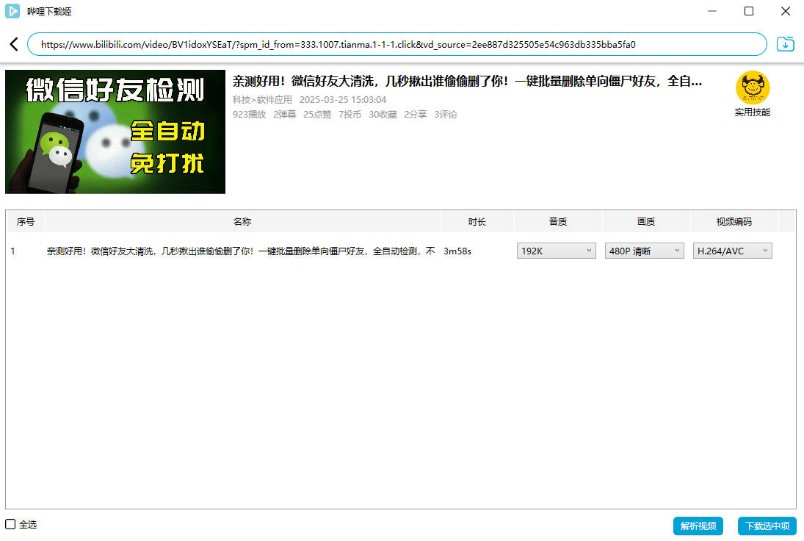Click the 名称 column header
Screen dimensions: 804x541
(x=242, y=222)
